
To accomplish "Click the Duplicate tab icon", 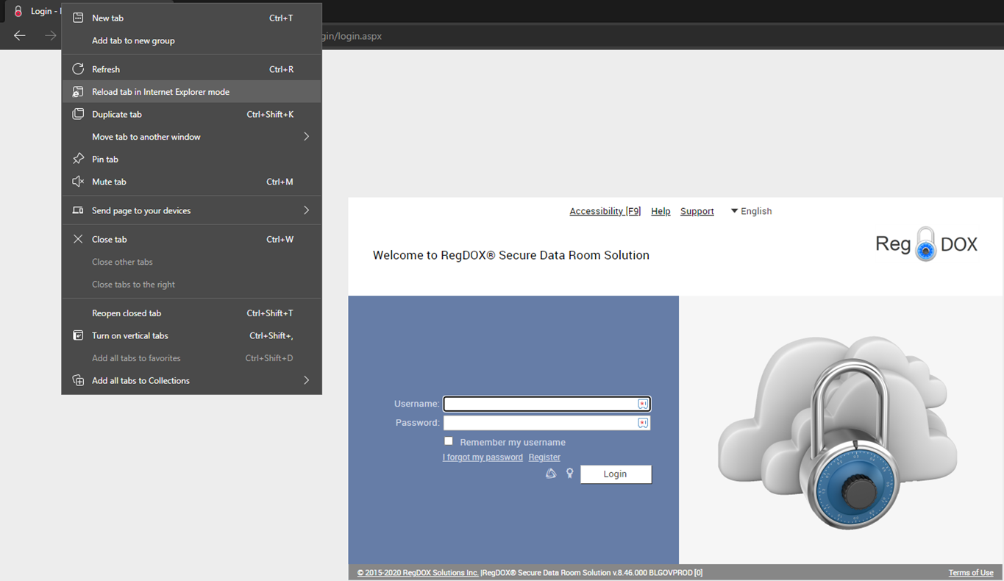I will click(78, 114).
